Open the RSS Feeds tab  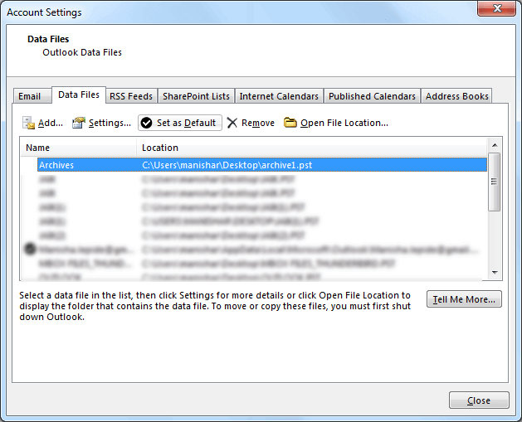click(131, 96)
